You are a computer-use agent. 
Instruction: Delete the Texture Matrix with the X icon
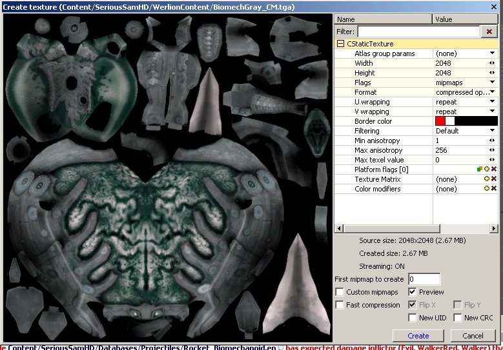pyautogui.click(x=494, y=179)
